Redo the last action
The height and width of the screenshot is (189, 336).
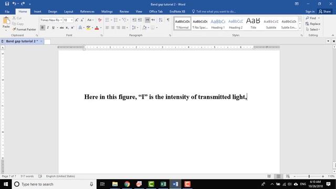[x=23, y=4]
